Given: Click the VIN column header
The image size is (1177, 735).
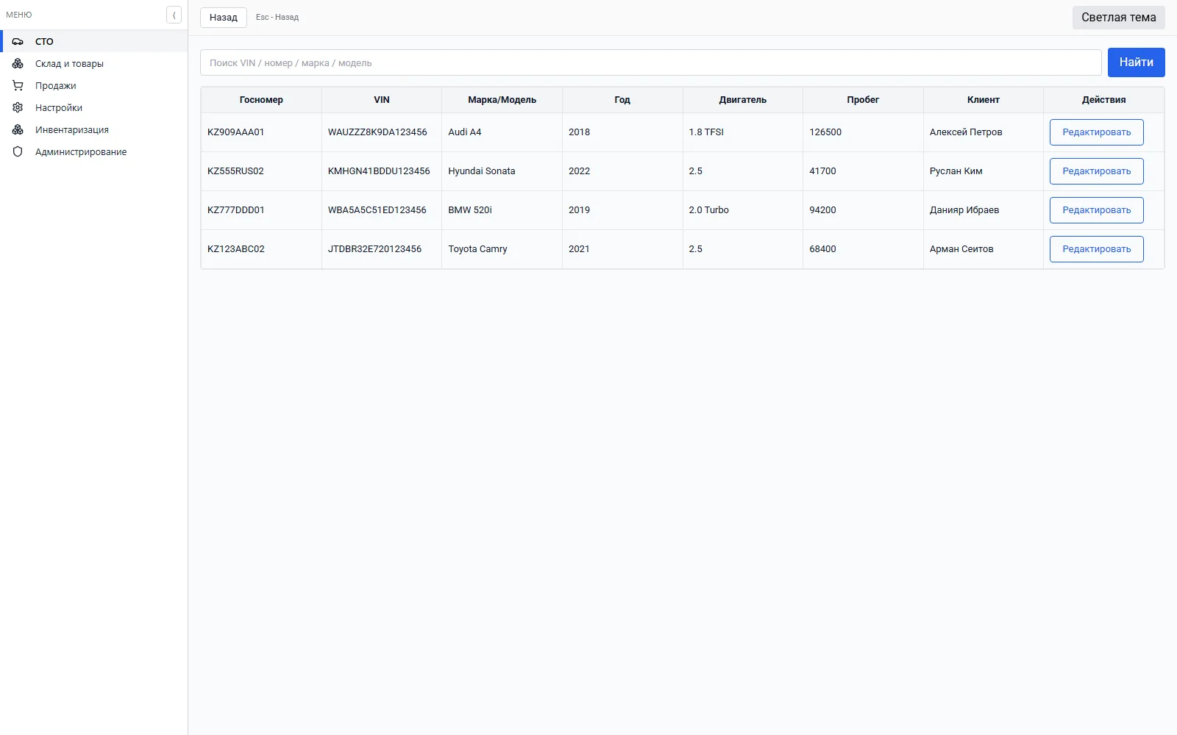Looking at the screenshot, I should click(x=382, y=100).
